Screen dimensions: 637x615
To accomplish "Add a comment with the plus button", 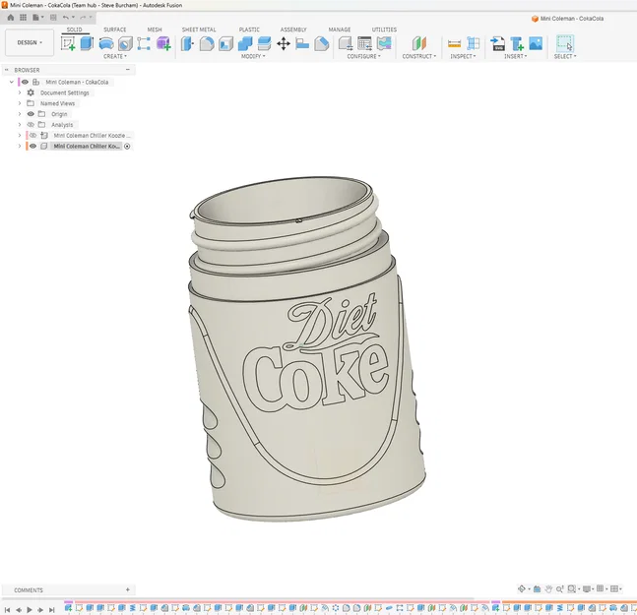I will point(128,589).
